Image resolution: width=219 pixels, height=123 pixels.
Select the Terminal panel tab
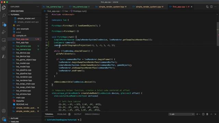pos(49,114)
